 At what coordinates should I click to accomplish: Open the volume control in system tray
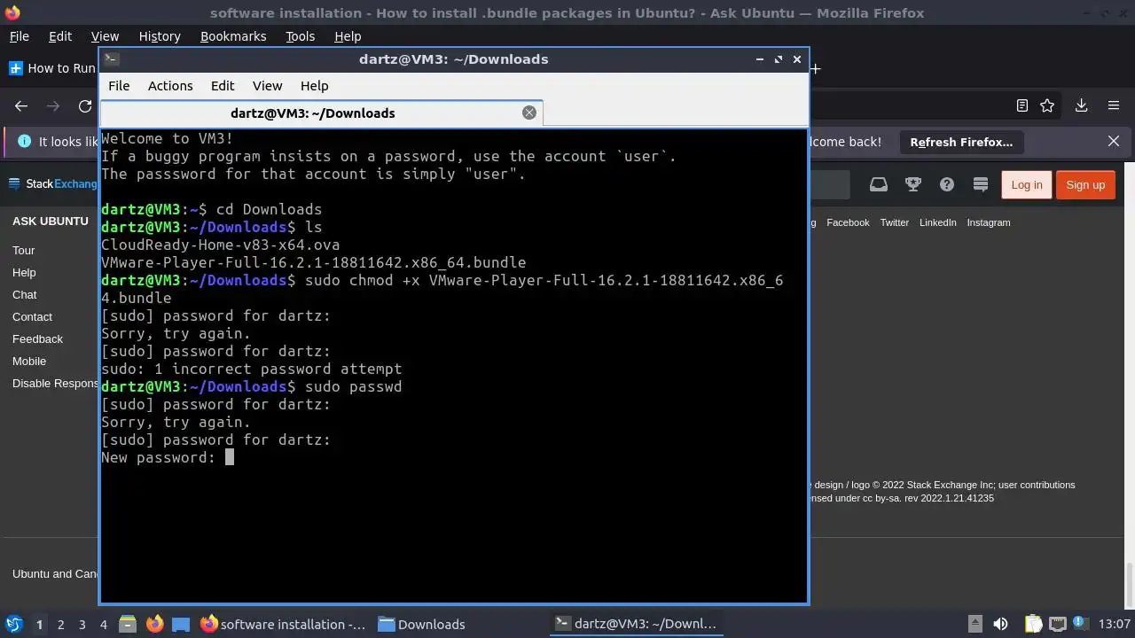coord(1000,624)
